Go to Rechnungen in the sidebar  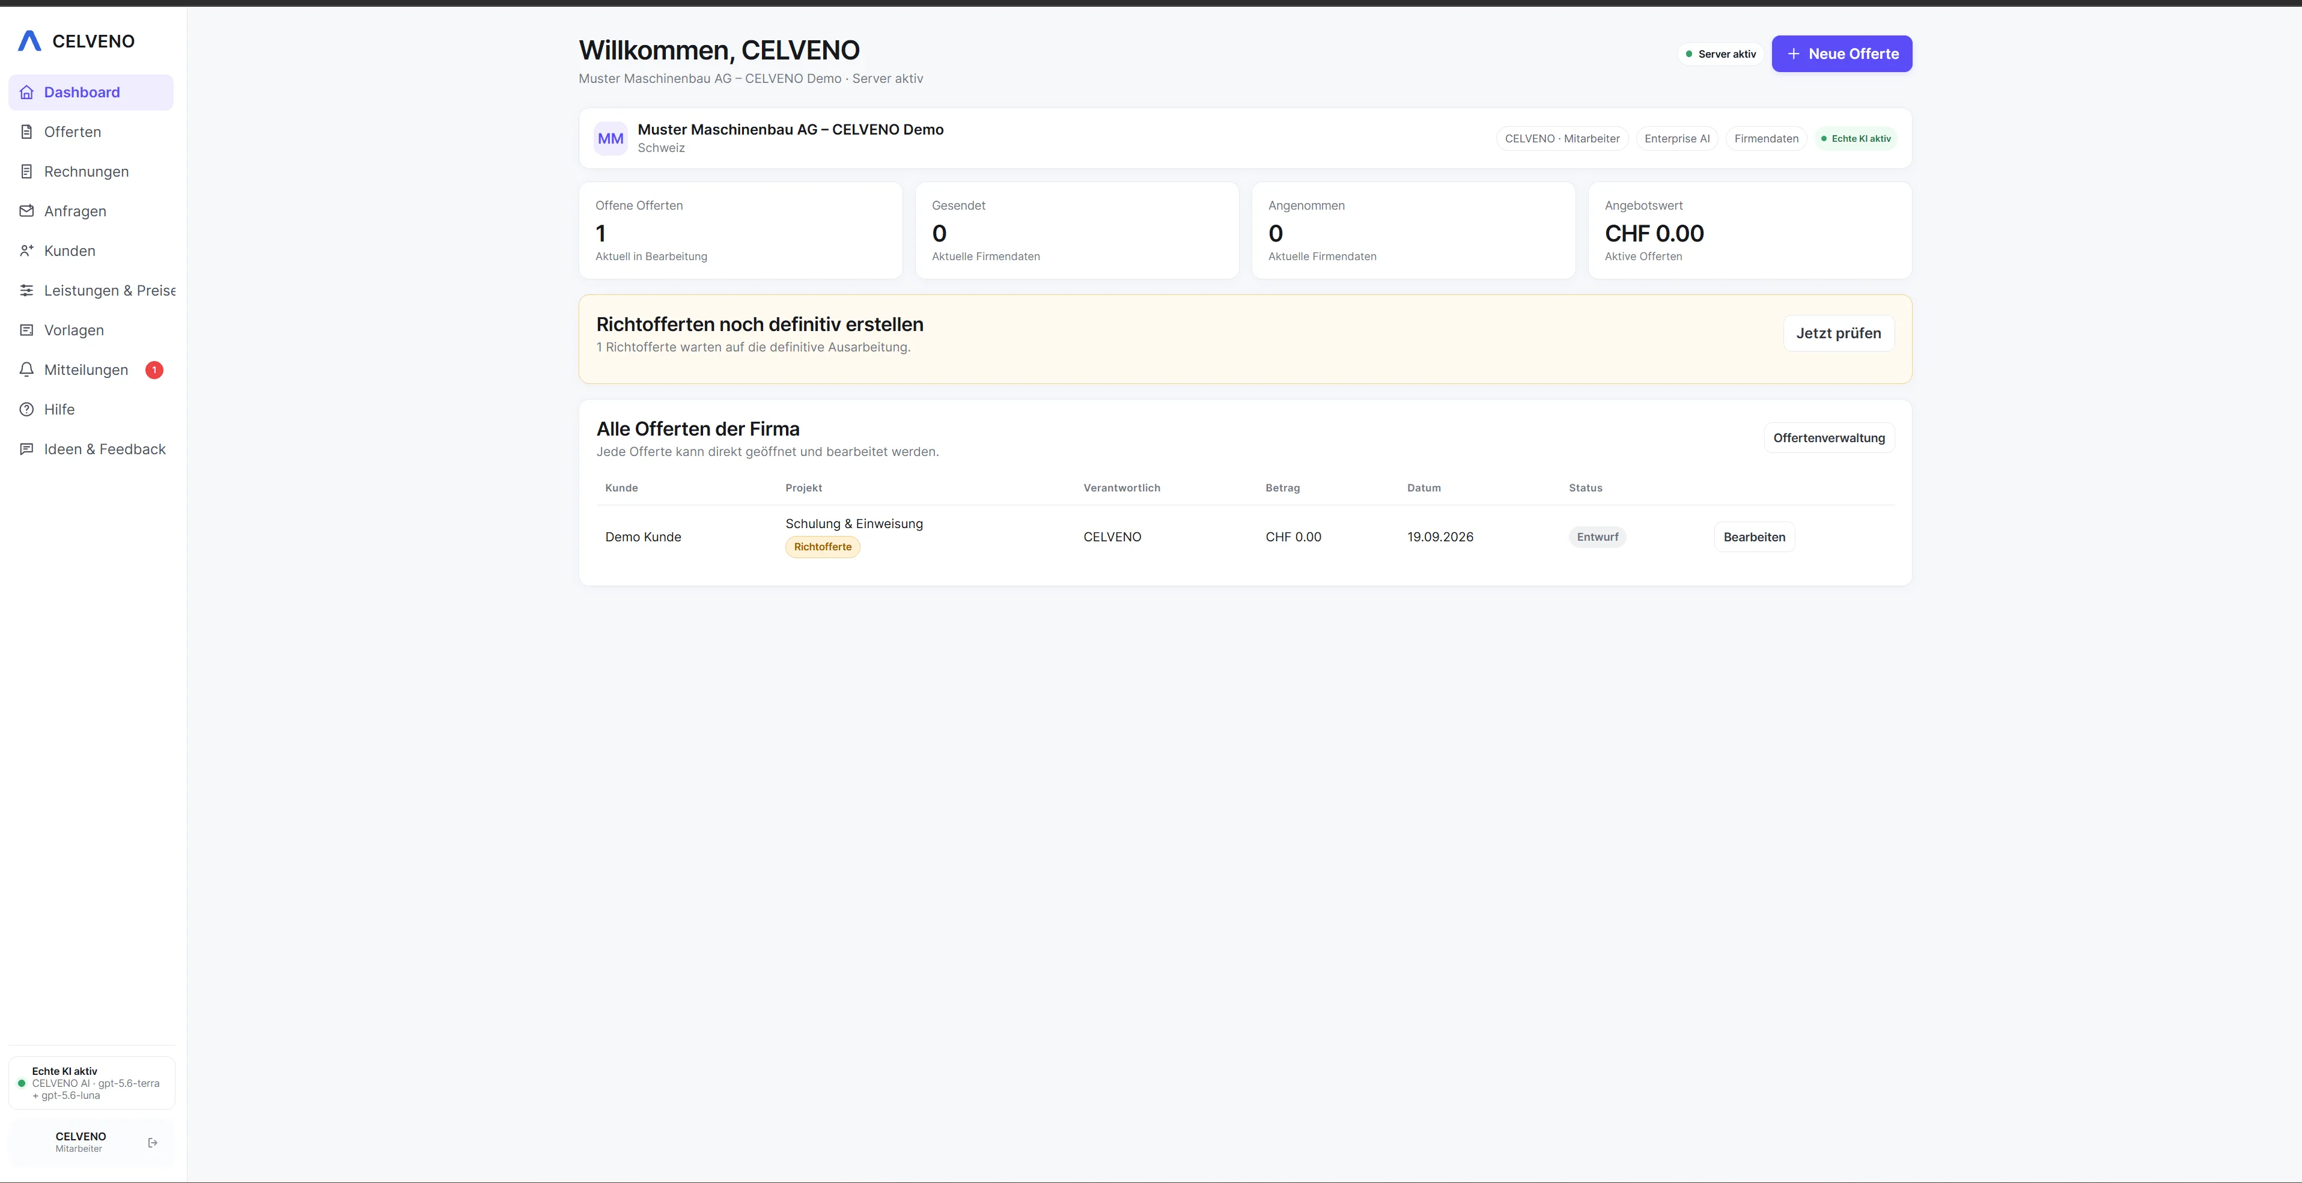(91, 172)
